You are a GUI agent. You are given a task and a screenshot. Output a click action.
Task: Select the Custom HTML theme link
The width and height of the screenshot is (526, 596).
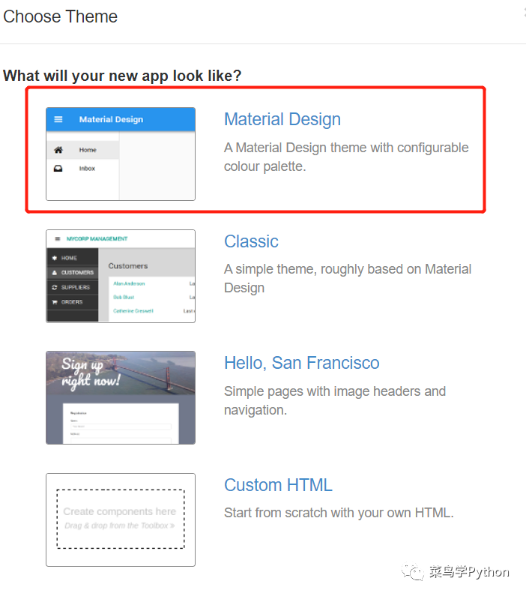click(x=278, y=485)
